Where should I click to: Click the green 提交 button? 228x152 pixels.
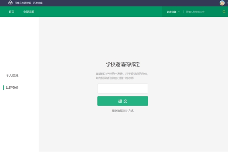tap(123, 101)
